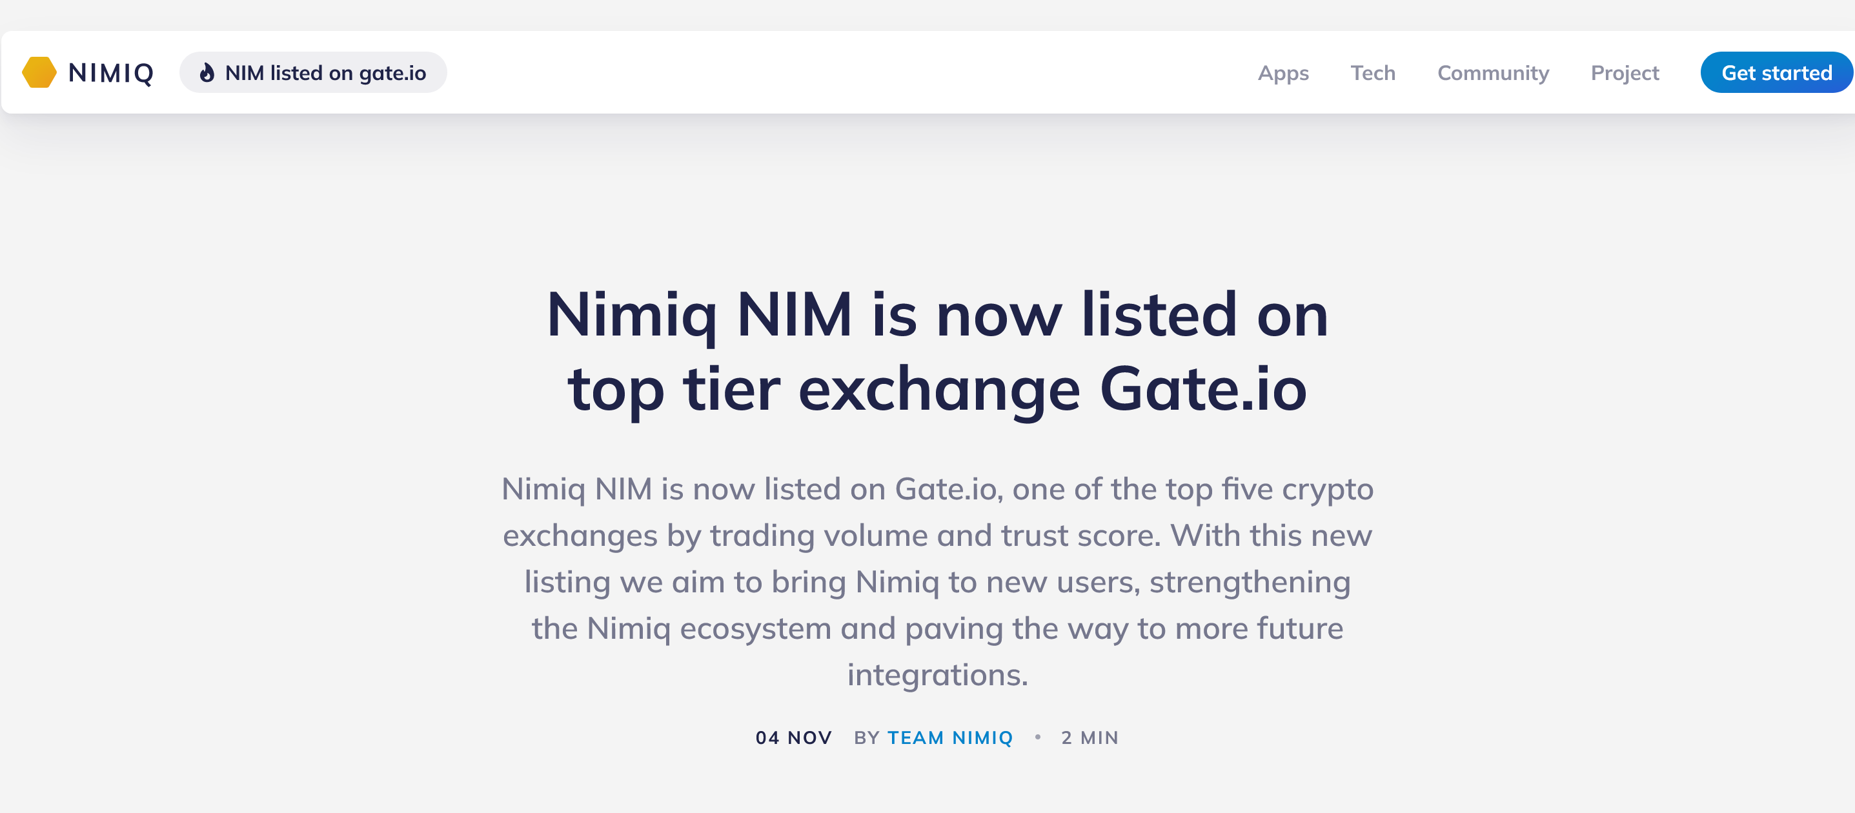Open the Tech menu item

coord(1372,73)
